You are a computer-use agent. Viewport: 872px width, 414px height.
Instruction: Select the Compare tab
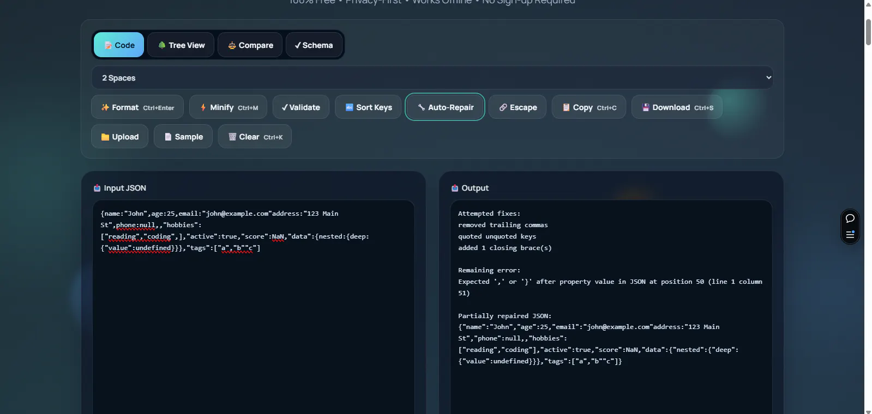250,45
